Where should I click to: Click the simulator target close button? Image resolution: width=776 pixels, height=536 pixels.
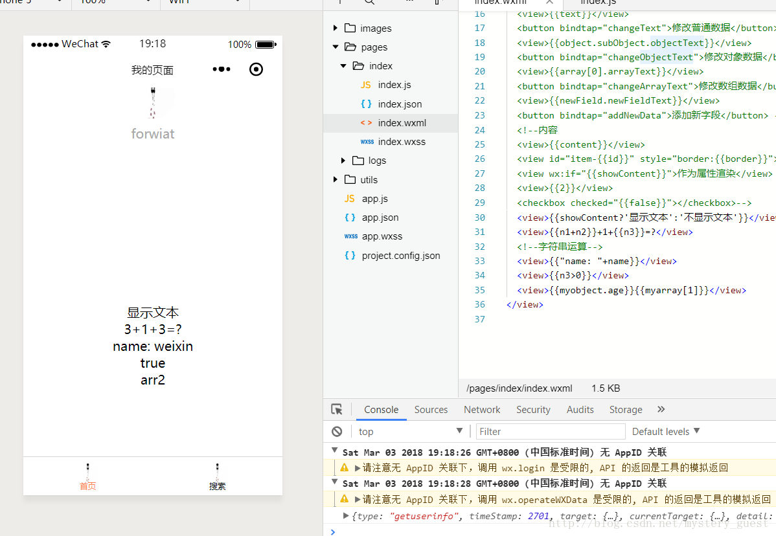pyautogui.click(x=256, y=69)
